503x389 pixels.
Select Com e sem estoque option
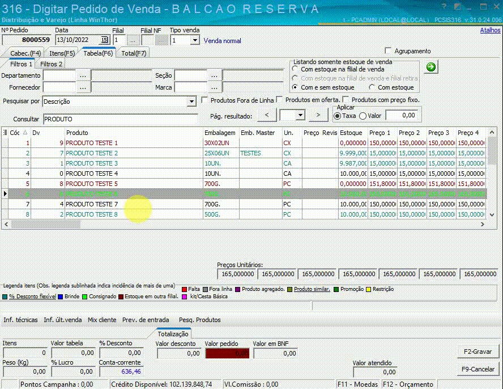click(x=295, y=87)
